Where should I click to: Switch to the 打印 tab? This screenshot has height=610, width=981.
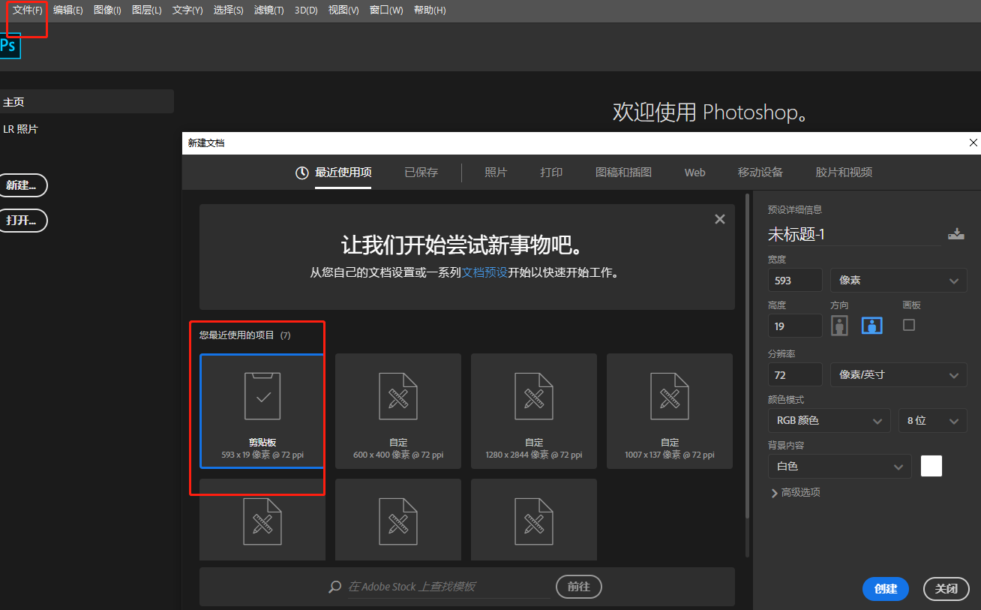551,173
